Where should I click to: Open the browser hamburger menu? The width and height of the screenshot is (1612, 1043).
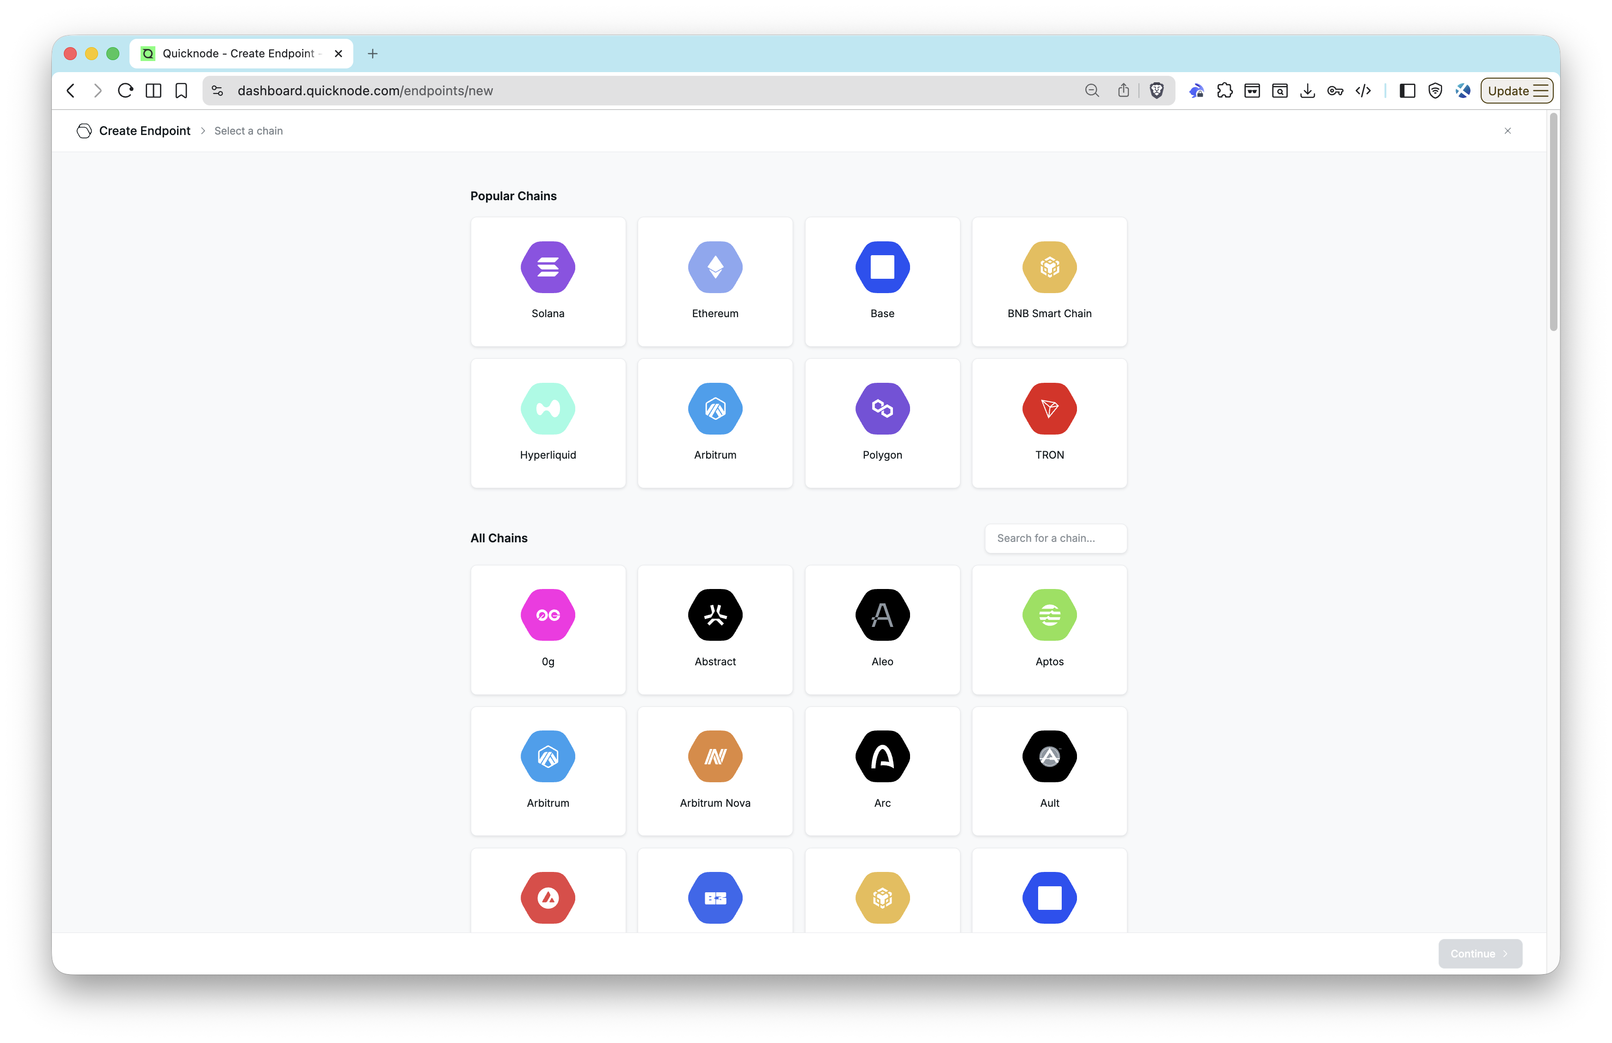1541,91
